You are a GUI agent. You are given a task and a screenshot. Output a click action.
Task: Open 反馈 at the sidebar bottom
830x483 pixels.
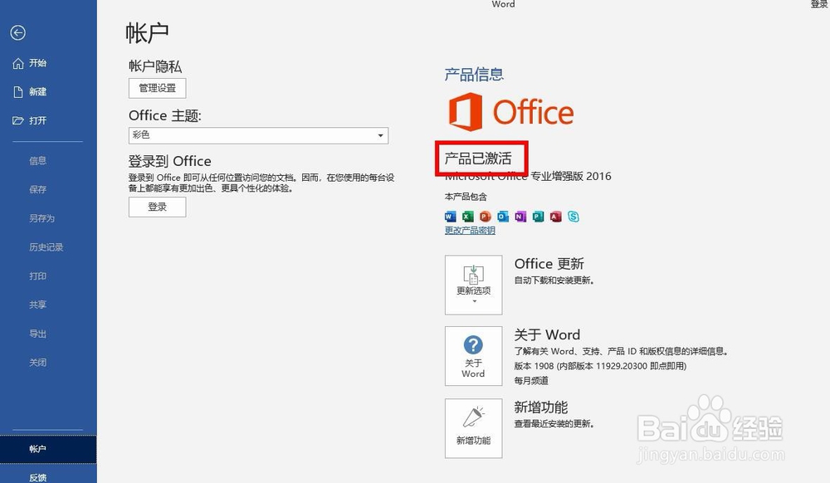pos(37,477)
